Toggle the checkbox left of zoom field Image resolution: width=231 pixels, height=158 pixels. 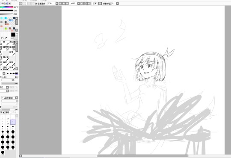(x=36, y=3)
